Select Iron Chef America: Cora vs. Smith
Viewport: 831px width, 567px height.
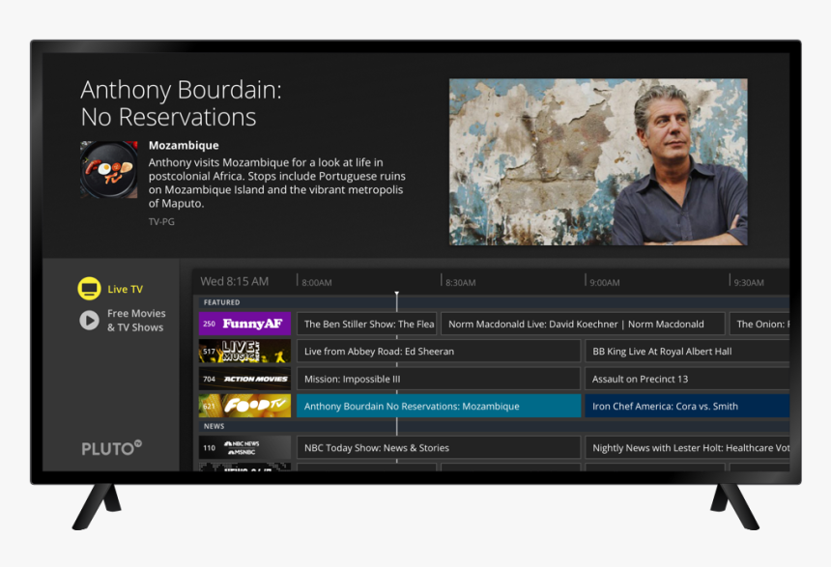coord(687,406)
